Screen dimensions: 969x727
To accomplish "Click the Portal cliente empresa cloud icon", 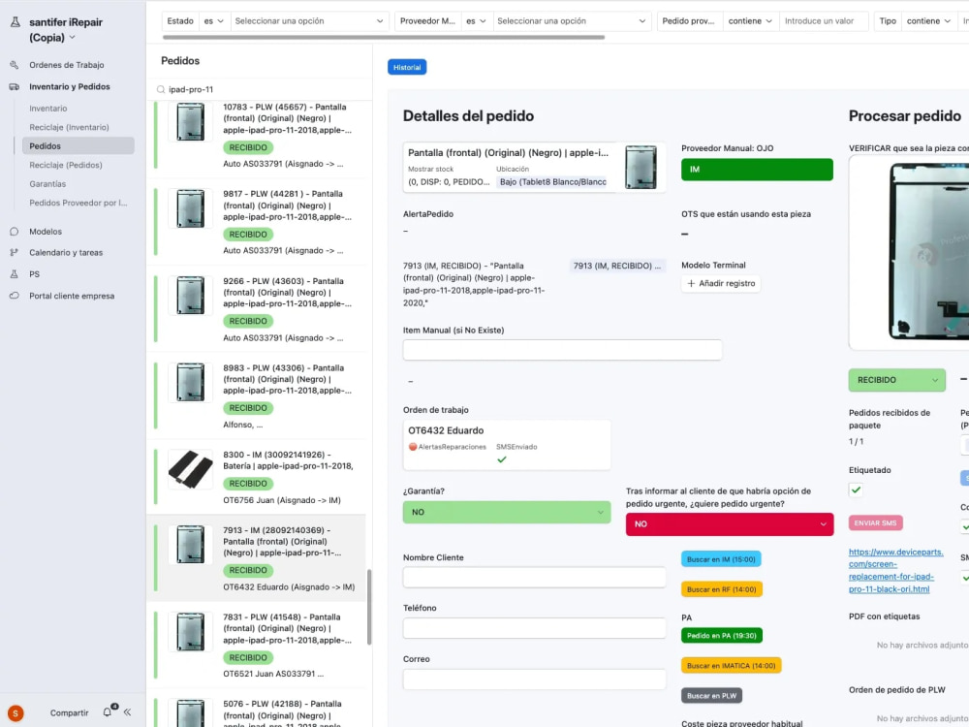I will [15, 296].
